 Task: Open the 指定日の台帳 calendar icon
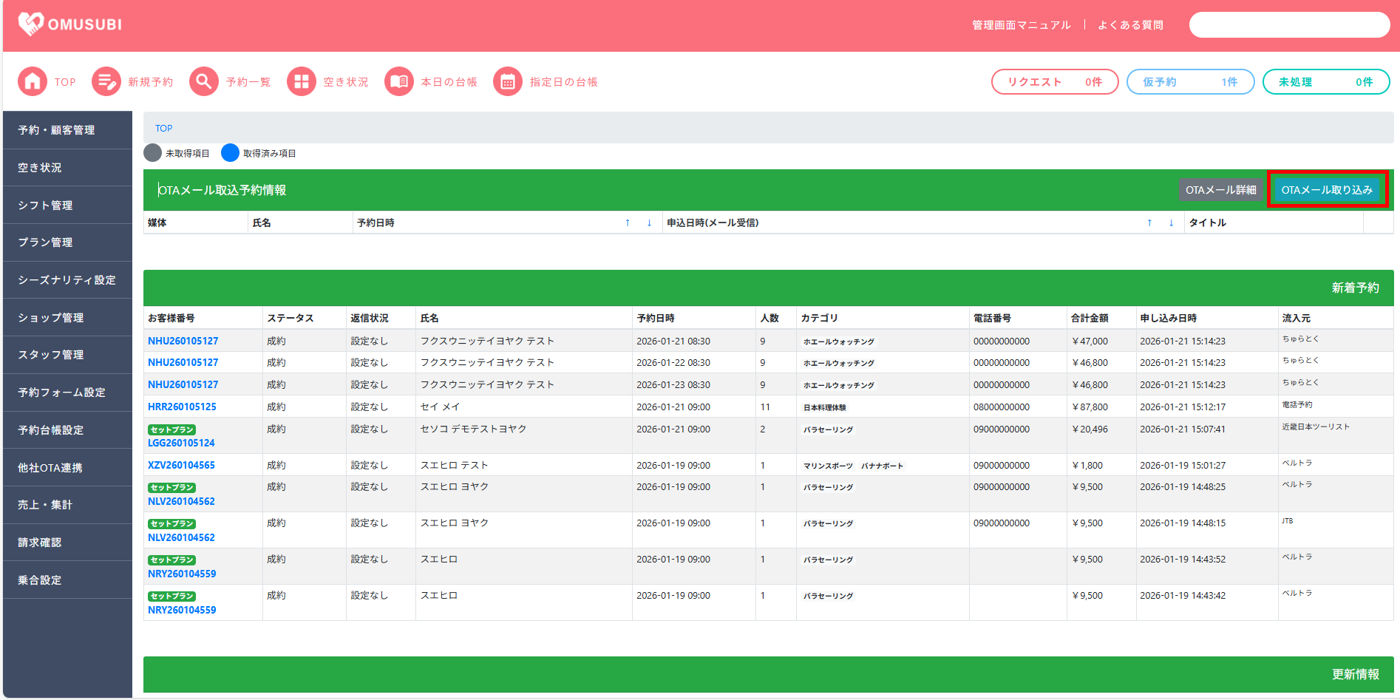[508, 81]
